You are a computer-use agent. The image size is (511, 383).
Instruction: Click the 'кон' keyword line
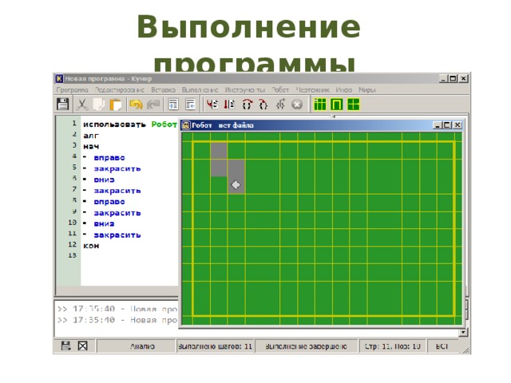tap(91, 246)
